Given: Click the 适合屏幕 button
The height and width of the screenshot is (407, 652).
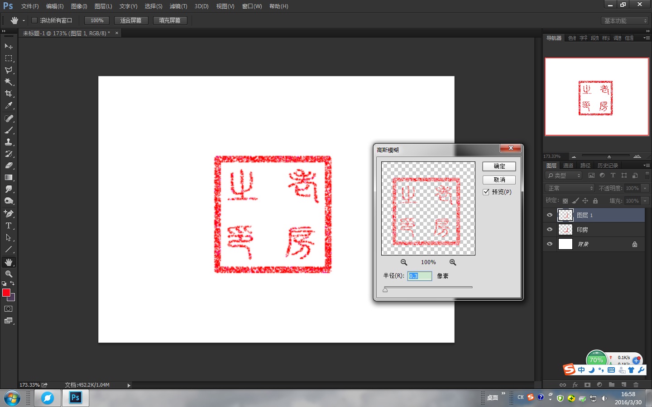Looking at the screenshot, I should 131,20.
